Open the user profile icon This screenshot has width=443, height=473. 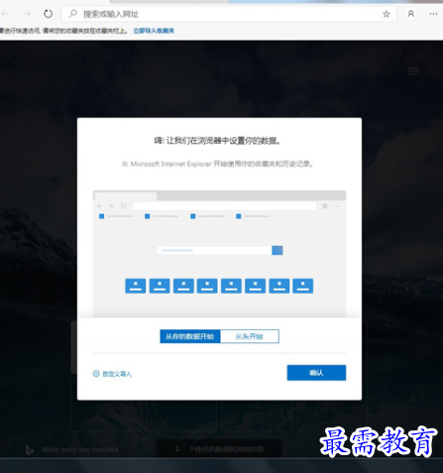coord(410,14)
